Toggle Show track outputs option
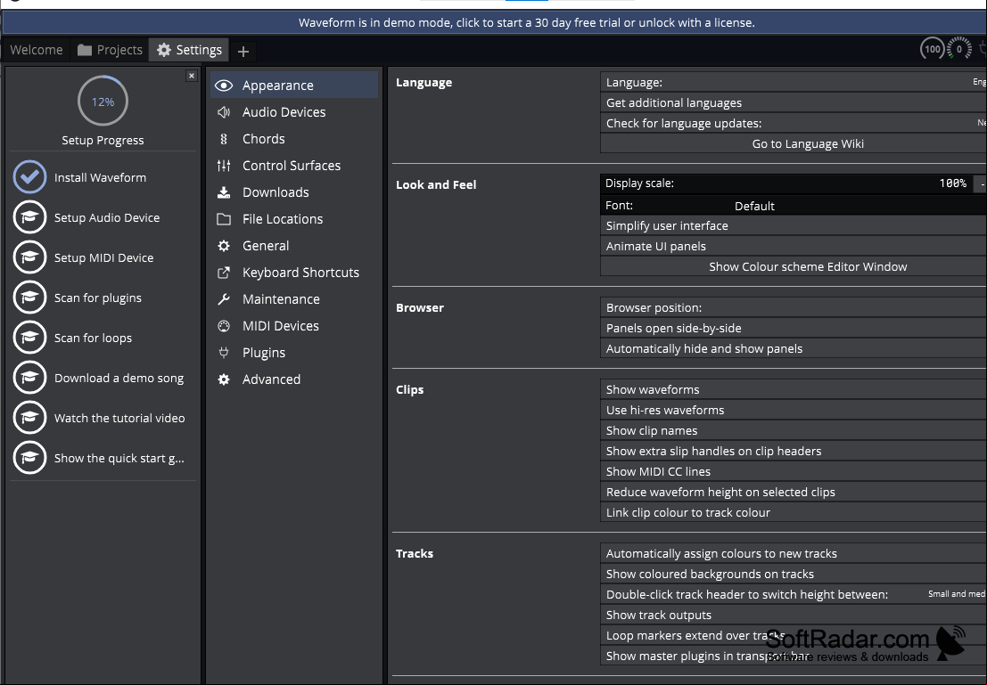This screenshot has height=685, width=987. 794,616
